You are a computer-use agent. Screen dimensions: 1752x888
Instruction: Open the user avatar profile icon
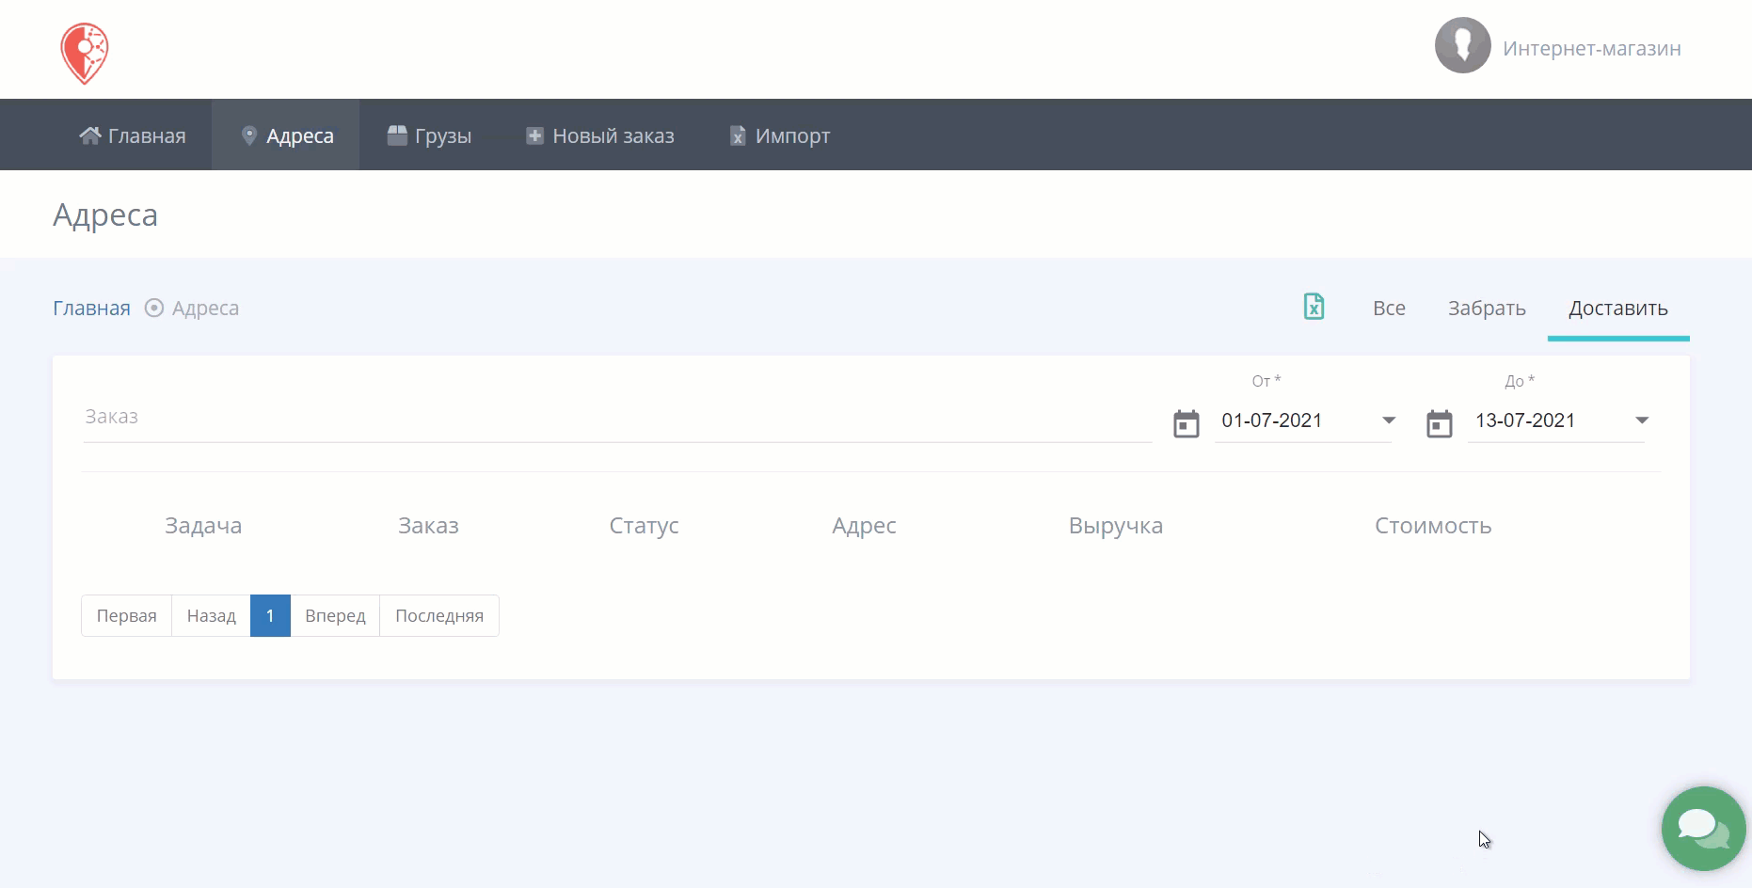(1462, 45)
